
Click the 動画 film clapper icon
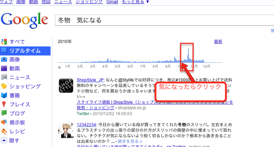tap(4, 68)
